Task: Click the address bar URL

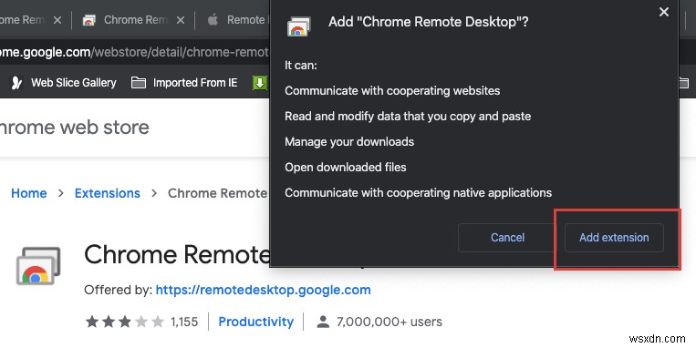Action: click(x=134, y=52)
